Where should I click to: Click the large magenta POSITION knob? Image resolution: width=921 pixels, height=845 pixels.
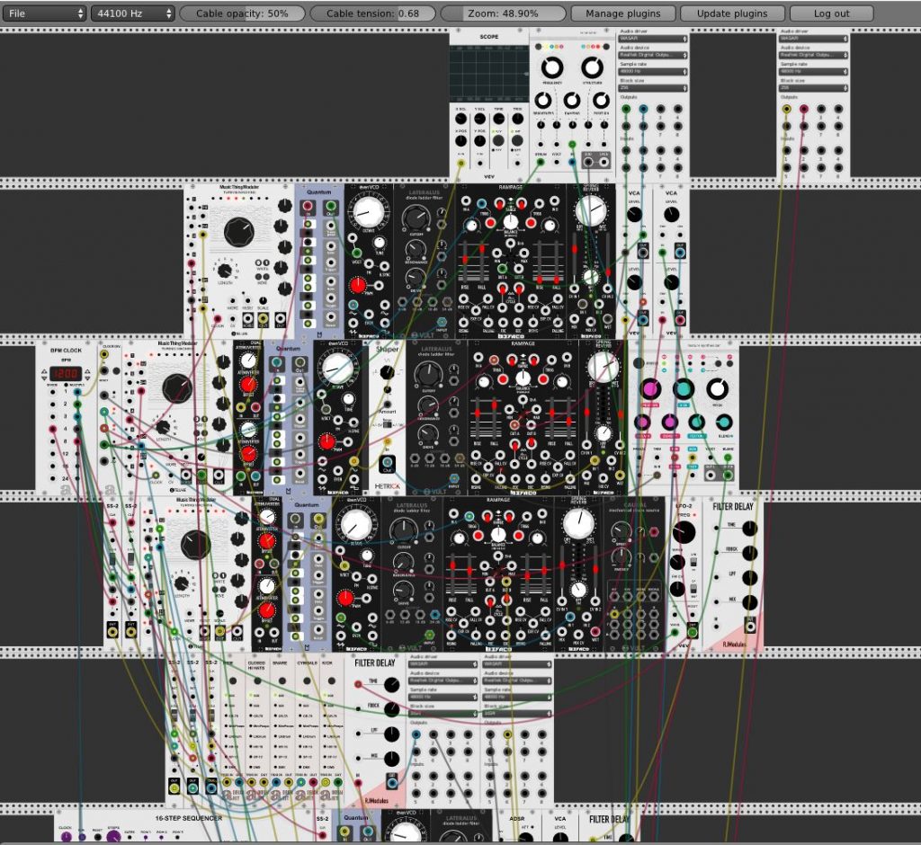coord(650,388)
